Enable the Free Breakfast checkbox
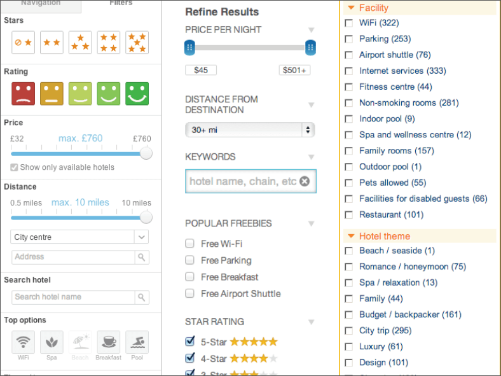 click(189, 277)
